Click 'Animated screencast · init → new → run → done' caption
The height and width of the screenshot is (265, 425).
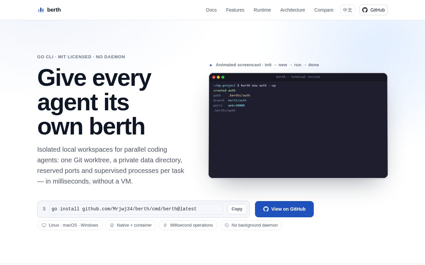click(267, 65)
